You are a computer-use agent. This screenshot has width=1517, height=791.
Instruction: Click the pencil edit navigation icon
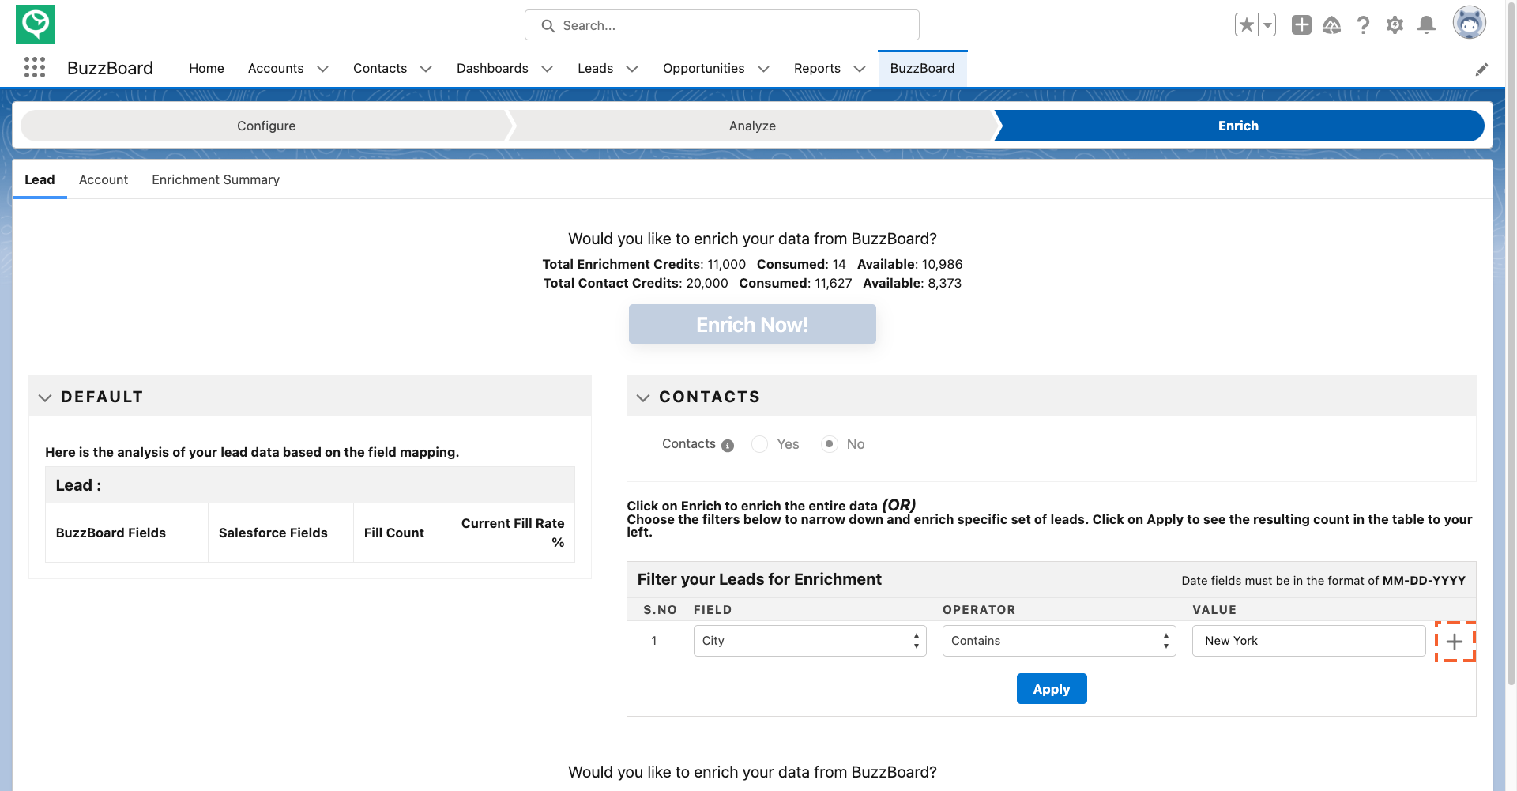pos(1482,70)
